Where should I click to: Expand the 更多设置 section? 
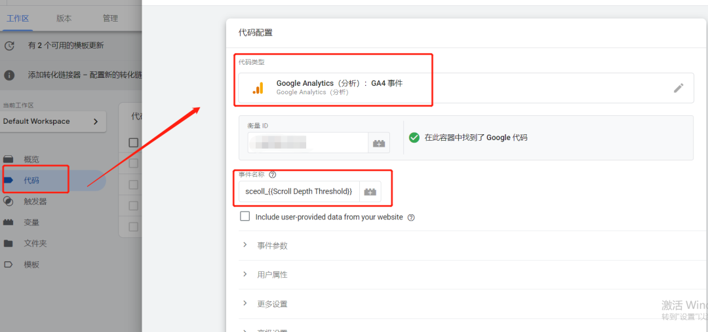(272, 304)
